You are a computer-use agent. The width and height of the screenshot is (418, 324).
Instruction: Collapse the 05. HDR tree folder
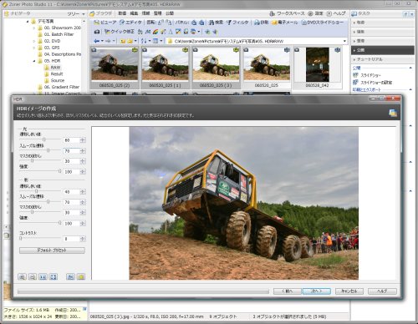point(34,61)
